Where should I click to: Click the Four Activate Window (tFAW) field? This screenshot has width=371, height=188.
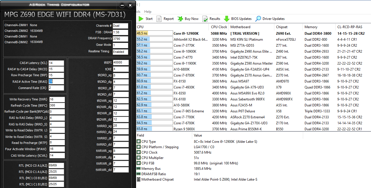coord(57,149)
